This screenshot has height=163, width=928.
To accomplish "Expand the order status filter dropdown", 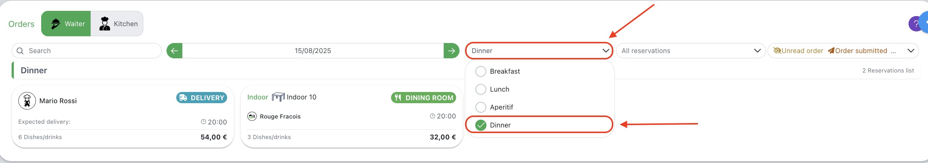I will [x=843, y=51].
